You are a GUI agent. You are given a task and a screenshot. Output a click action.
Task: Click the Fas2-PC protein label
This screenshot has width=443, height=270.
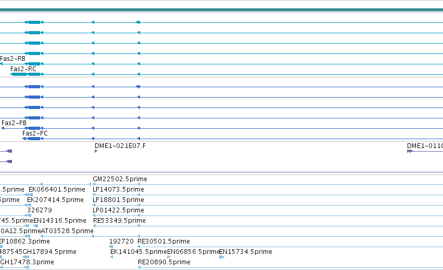click(x=35, y=133)
